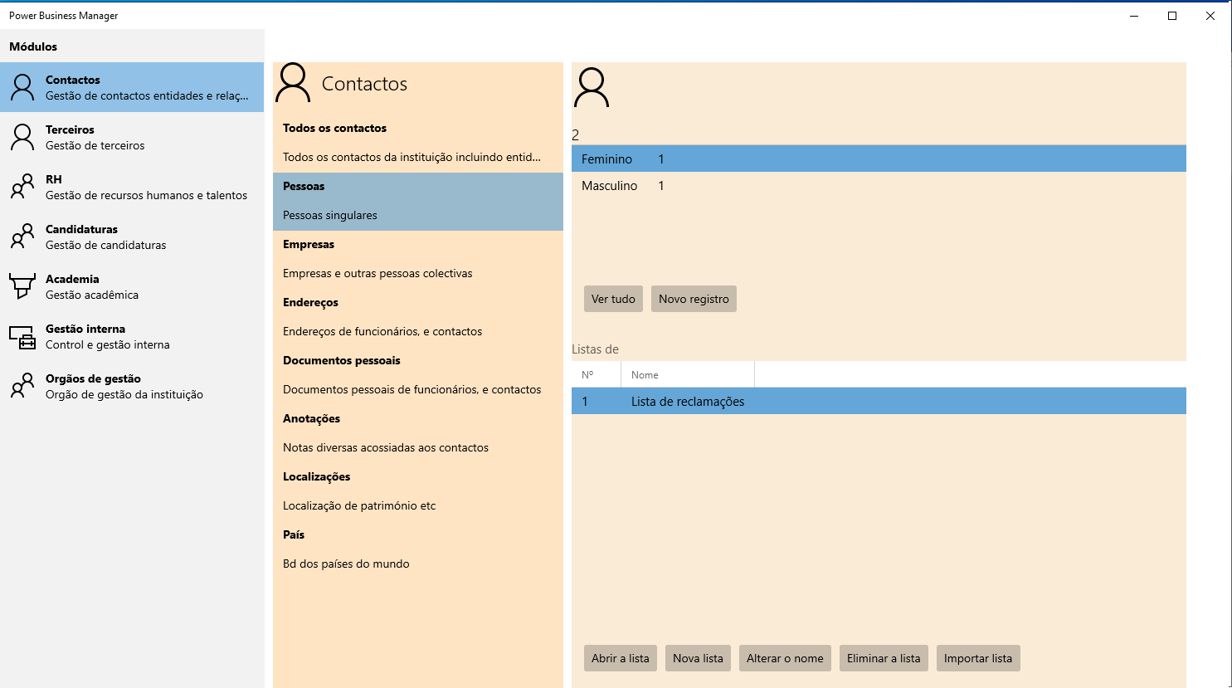
Task: Select the Masculino row
Action: 879,186
